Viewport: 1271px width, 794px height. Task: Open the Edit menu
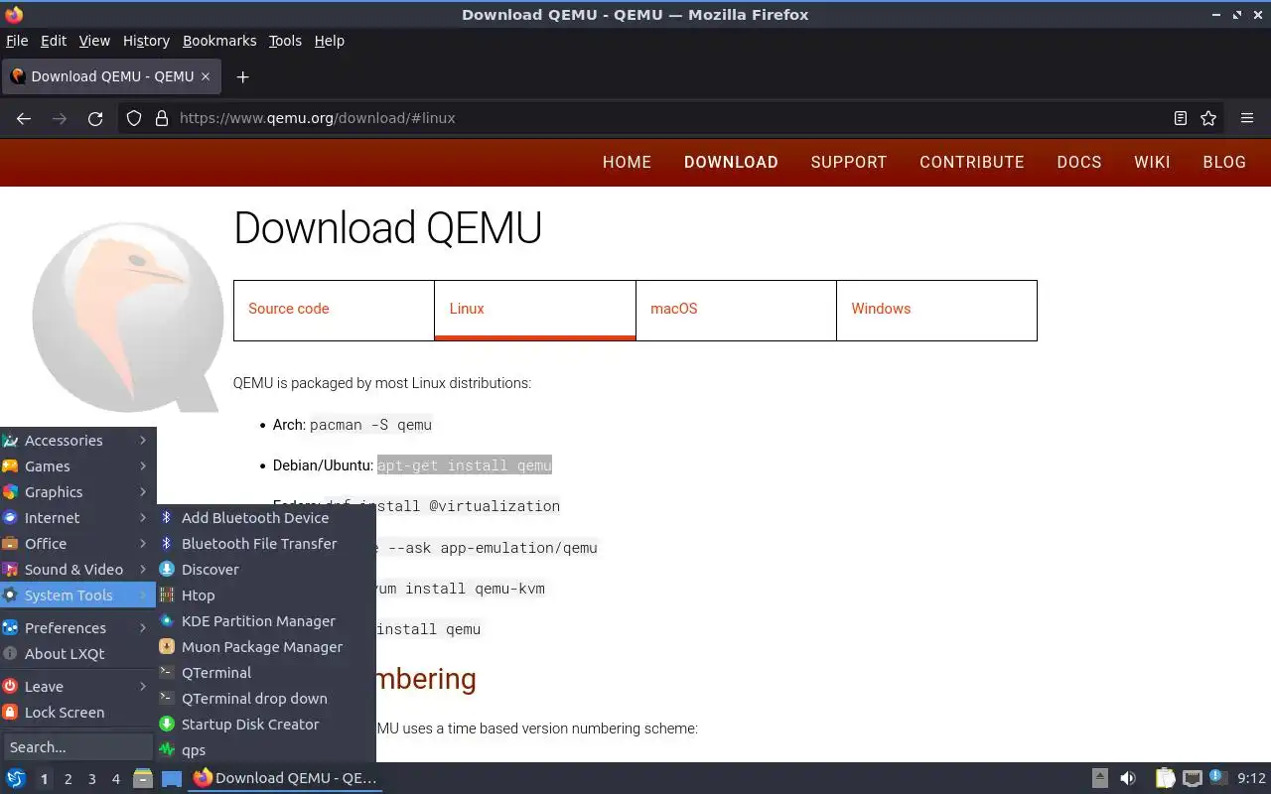coord(54,41)
